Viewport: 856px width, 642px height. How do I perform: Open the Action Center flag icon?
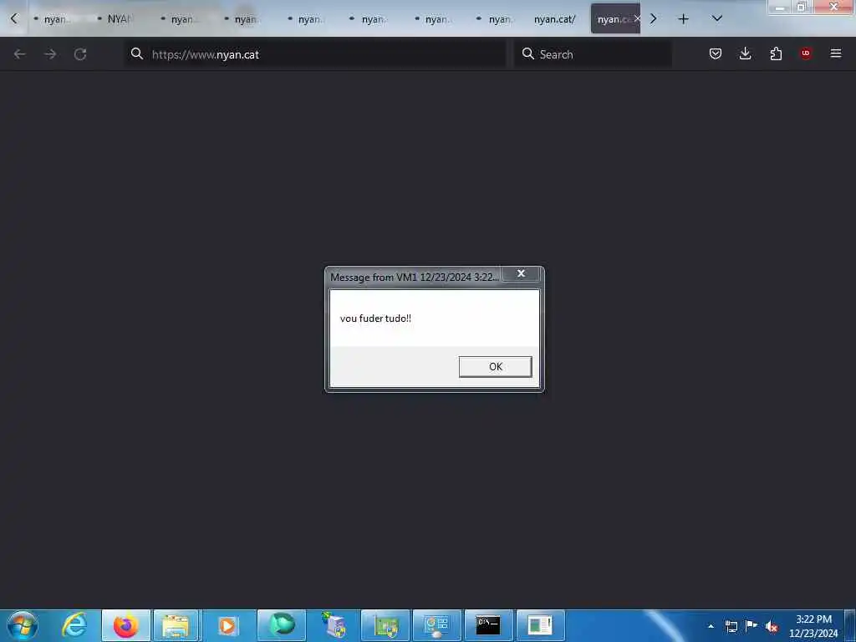point(752,625)
